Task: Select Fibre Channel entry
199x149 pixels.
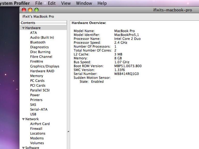Action: point(41,57)
